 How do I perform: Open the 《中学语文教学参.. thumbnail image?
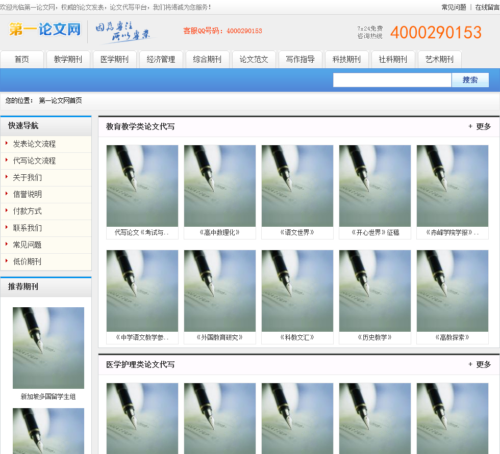[x=142, y=290]
